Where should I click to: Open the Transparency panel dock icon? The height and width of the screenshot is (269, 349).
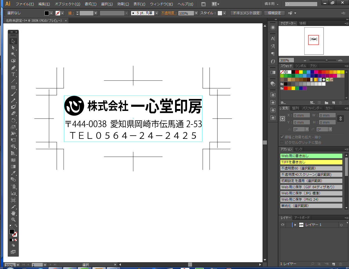(273, 84)
